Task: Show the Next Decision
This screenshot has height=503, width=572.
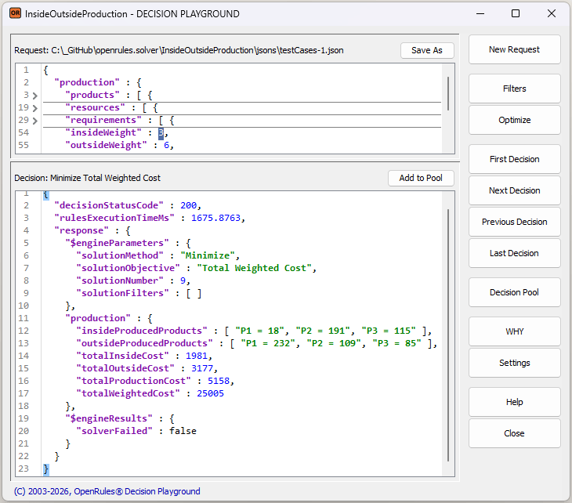Action: 514,190
